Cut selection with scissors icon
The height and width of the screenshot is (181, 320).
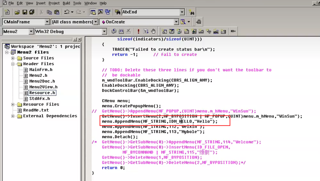click(x=41, y=12)
